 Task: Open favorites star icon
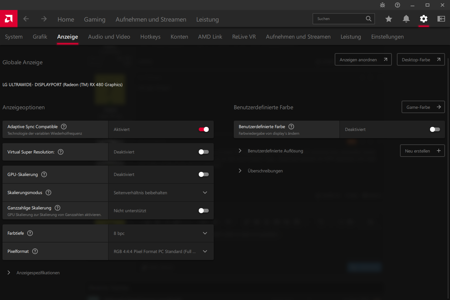click(x=389, y=19)
